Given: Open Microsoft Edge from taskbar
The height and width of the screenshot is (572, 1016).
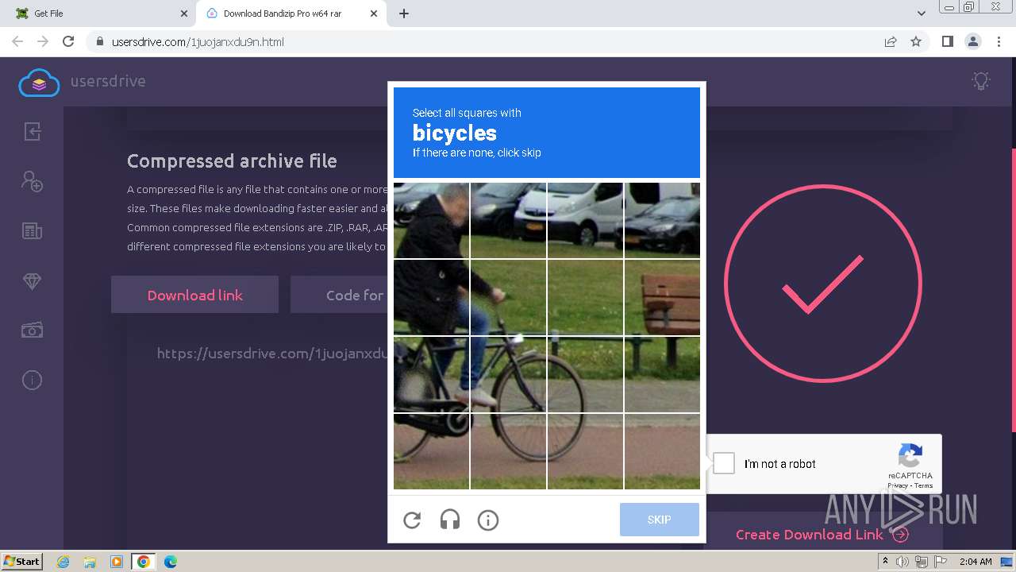Looking at the screenshot, I should [171, 562].
